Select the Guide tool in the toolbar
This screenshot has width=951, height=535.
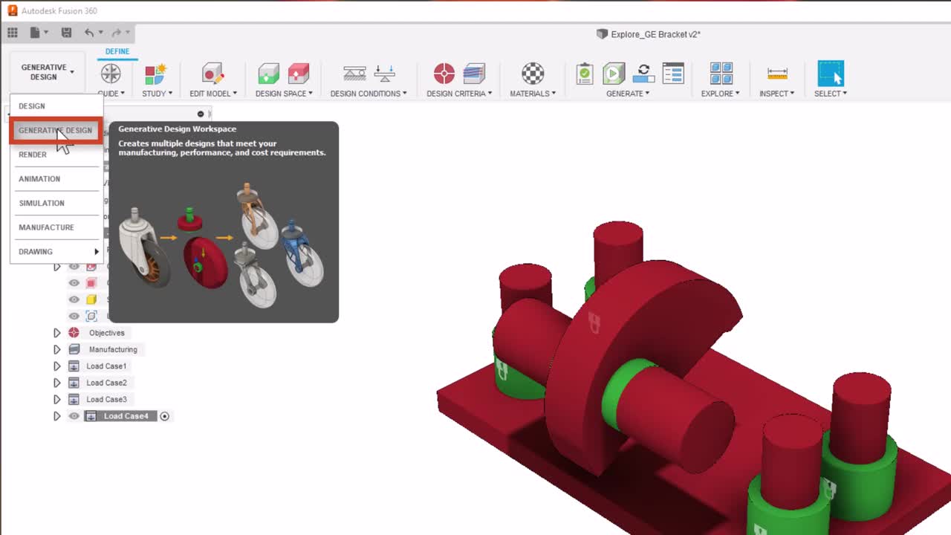point(110,74)
